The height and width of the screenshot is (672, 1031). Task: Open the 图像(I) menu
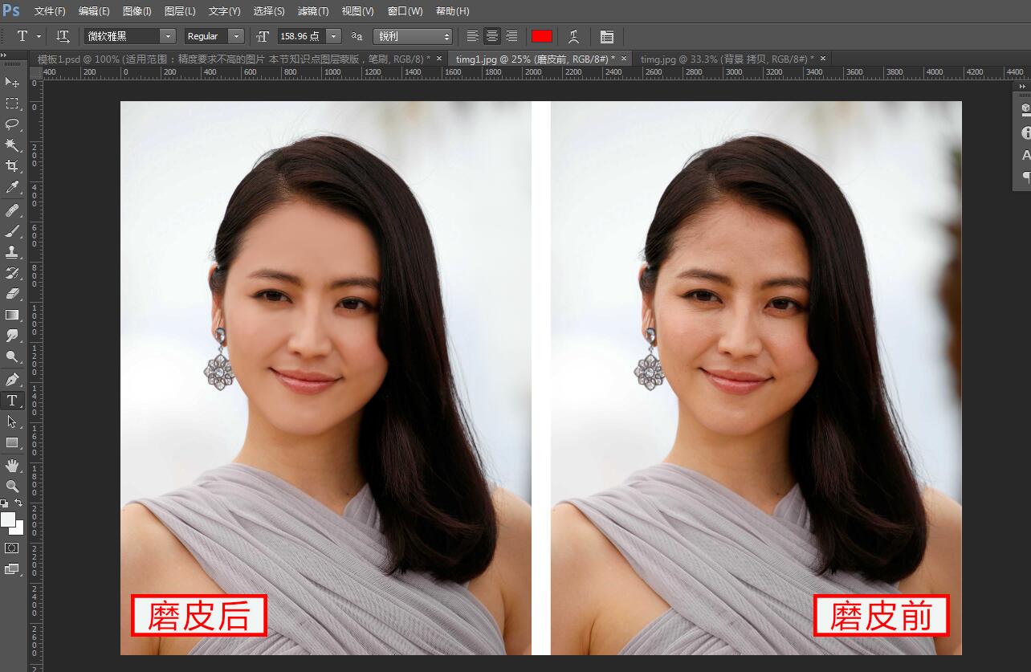pos(137,11)
